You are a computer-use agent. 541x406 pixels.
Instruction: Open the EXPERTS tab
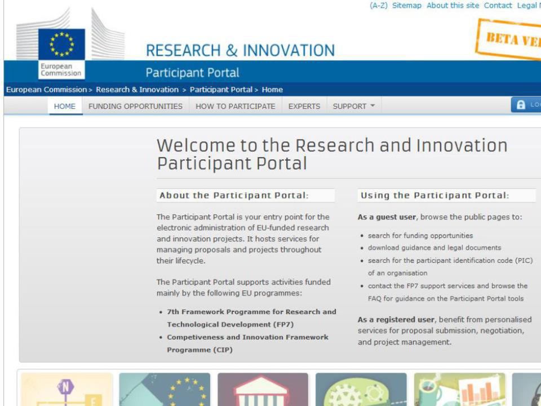coord(304,106)
